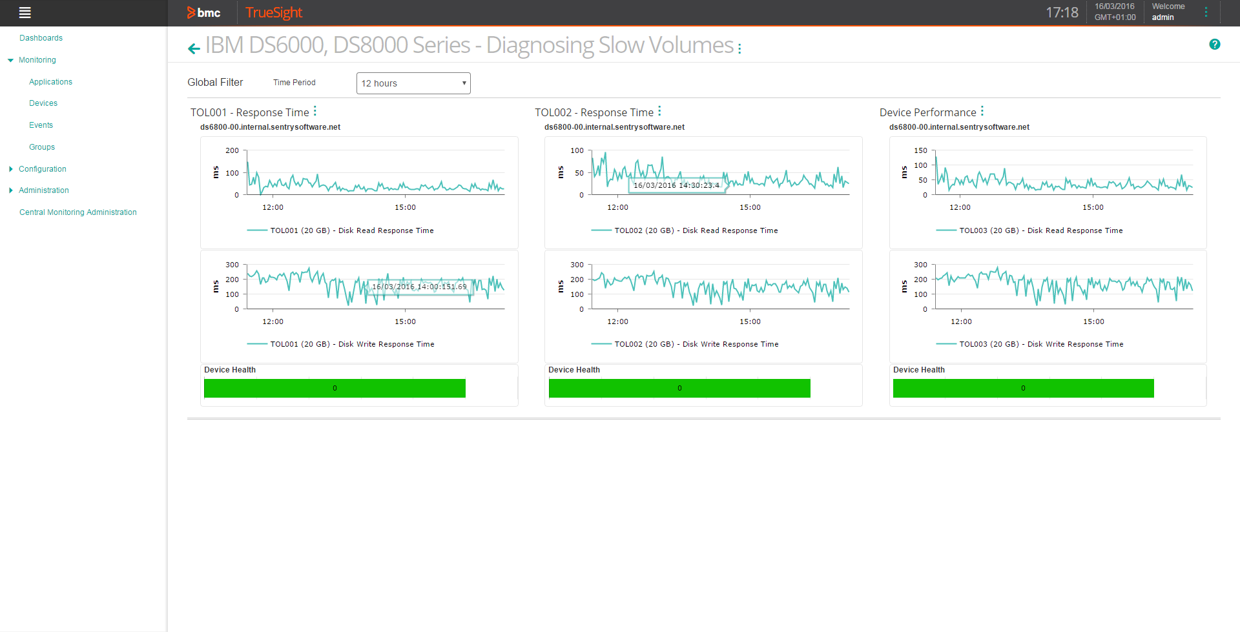Click the 16/03/2016 14:00:151.69 chart tooltip
Viewport: 1240px width, 632px height.
pyautogui.click(x=419, y=287)
